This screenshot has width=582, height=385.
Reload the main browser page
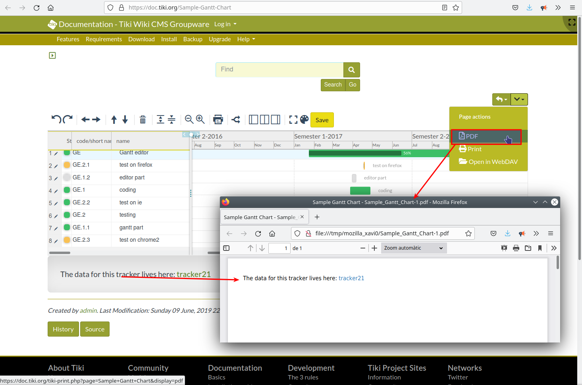point(37,8)
